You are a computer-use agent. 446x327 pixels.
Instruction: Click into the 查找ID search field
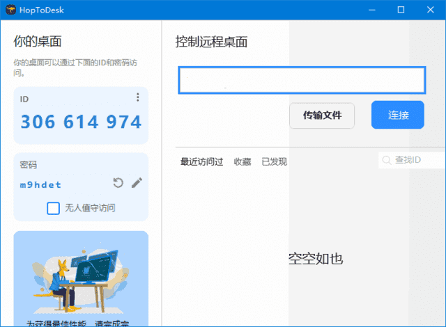pos(416,161)
